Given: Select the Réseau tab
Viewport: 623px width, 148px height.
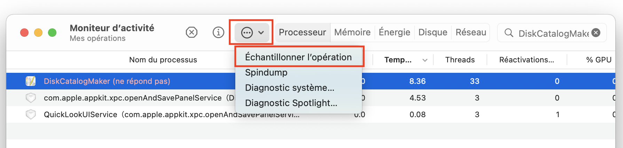Looking at the screenshot, I should 471,33.
